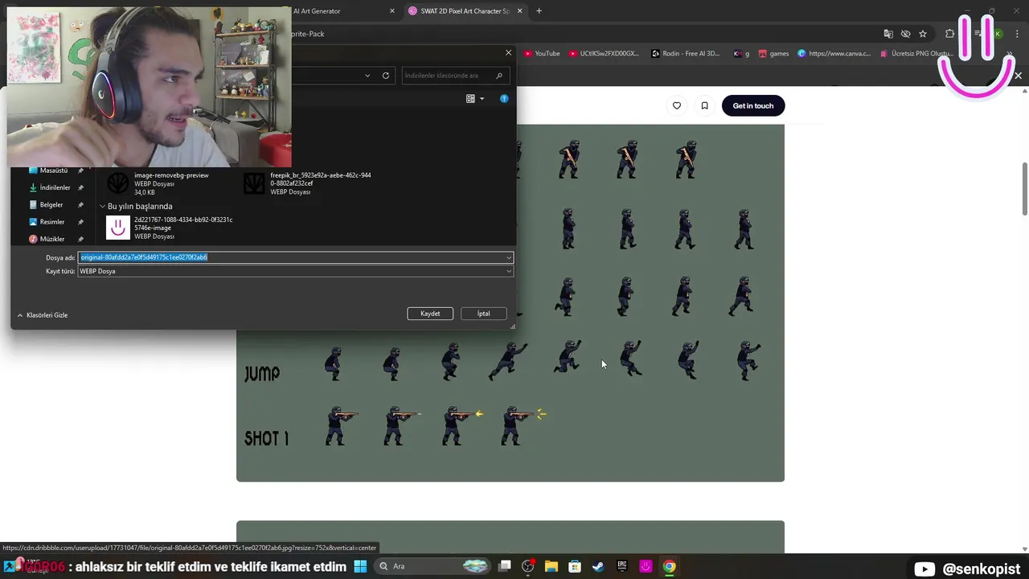Screen dimensions: 1029x579
Task: Open the games bookmark
Action: click(773, 54)
